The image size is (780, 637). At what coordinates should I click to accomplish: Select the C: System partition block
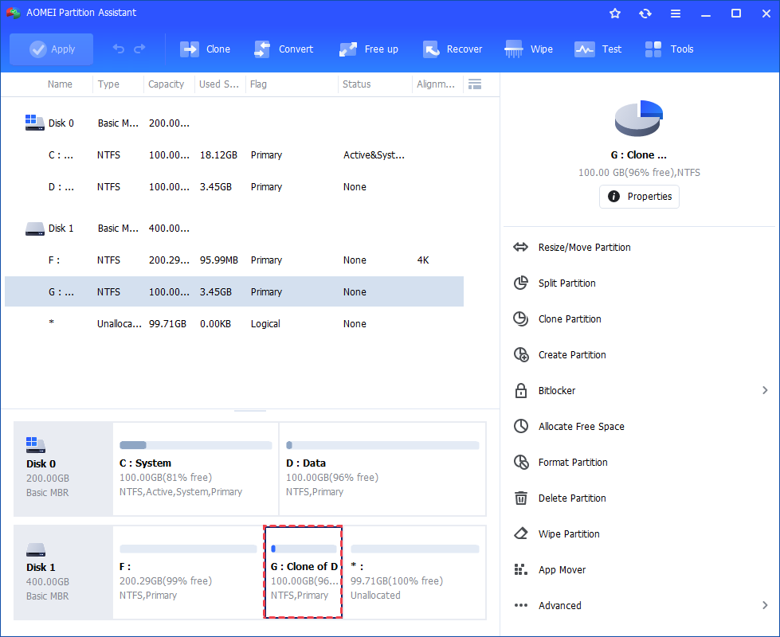[x=195, y=468]
